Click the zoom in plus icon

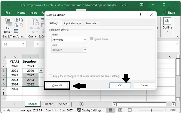[165, 110]
